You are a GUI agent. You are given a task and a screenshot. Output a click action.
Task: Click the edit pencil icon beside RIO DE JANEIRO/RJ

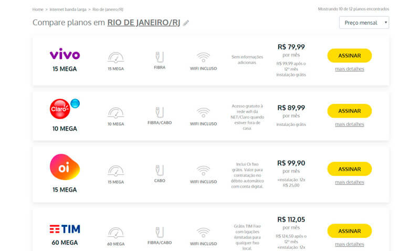coord(186,23)
